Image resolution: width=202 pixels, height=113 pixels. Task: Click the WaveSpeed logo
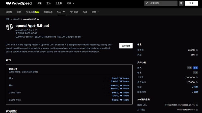point(19,3)
